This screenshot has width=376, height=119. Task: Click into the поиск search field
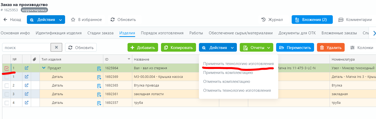[26, 47]
